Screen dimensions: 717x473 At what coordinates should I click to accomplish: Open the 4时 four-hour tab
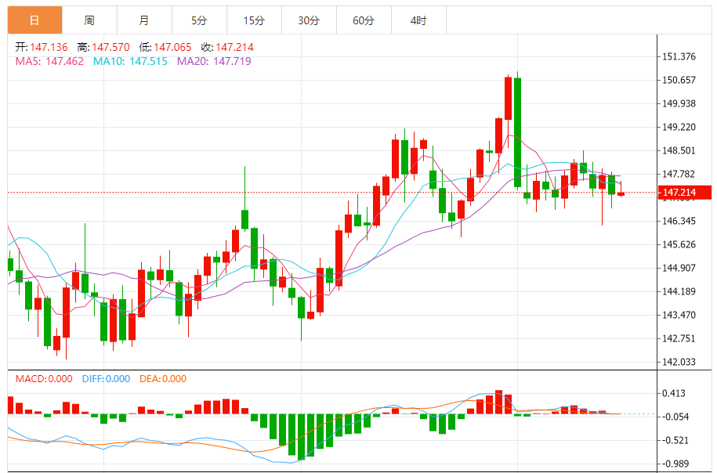pos(418,20)
